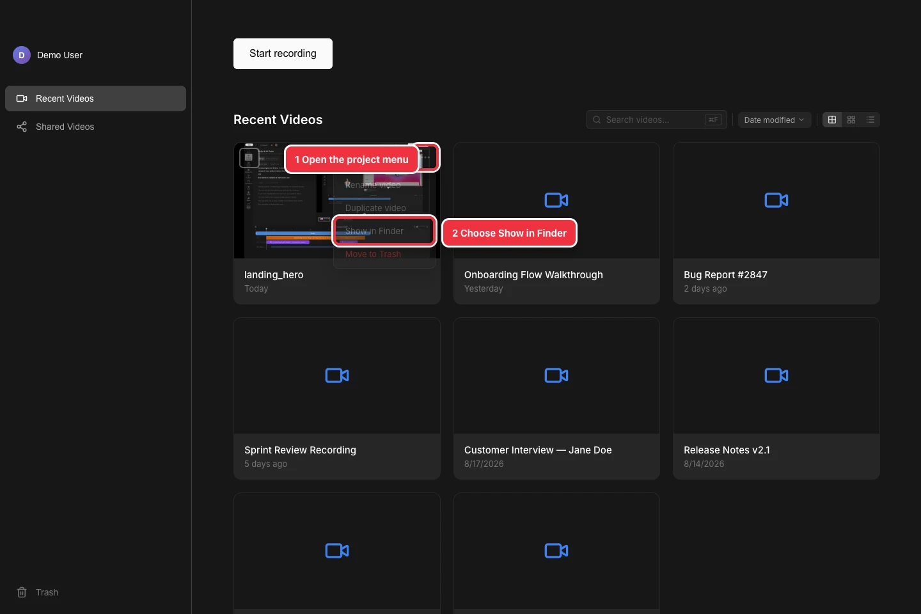Click the "Yesterday" date label
921x614 pixels.
(x=484, y=289)
